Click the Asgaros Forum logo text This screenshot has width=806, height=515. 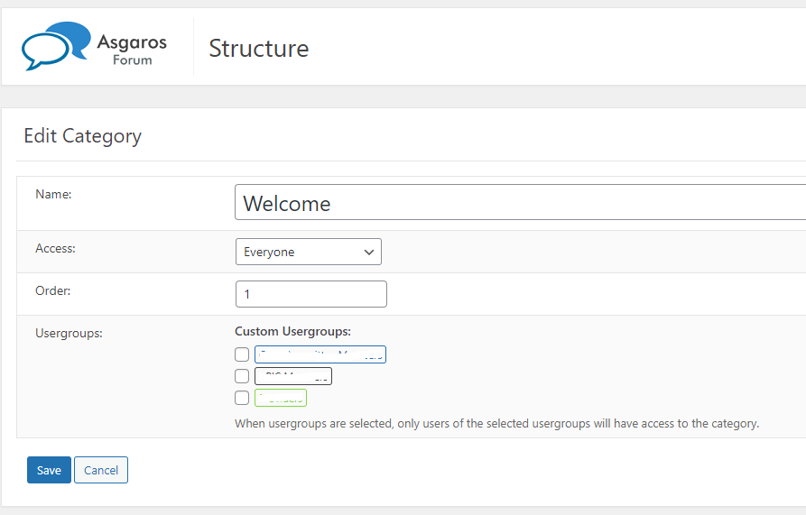click(x=132, y=51)
